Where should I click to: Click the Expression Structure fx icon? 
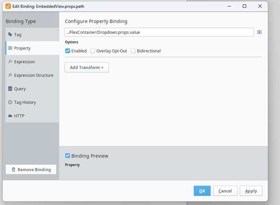[x=10, y=75]
